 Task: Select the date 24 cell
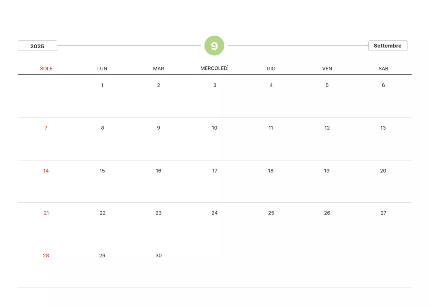click(x=214, y=213)
